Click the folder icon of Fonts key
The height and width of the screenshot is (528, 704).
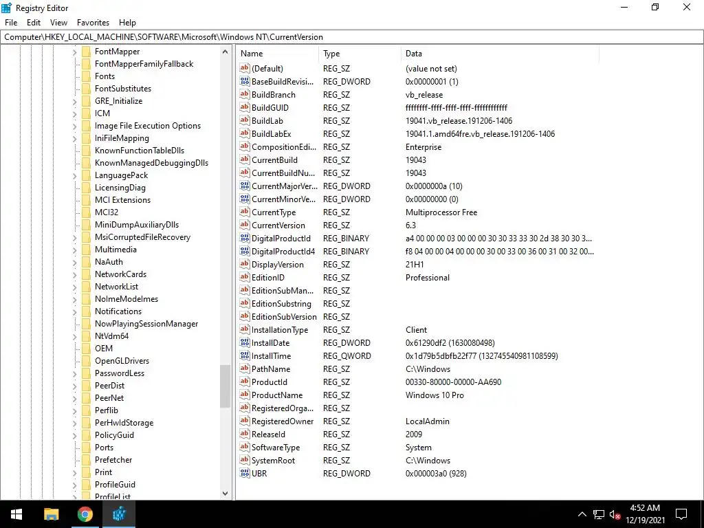[x=86, y=76]
